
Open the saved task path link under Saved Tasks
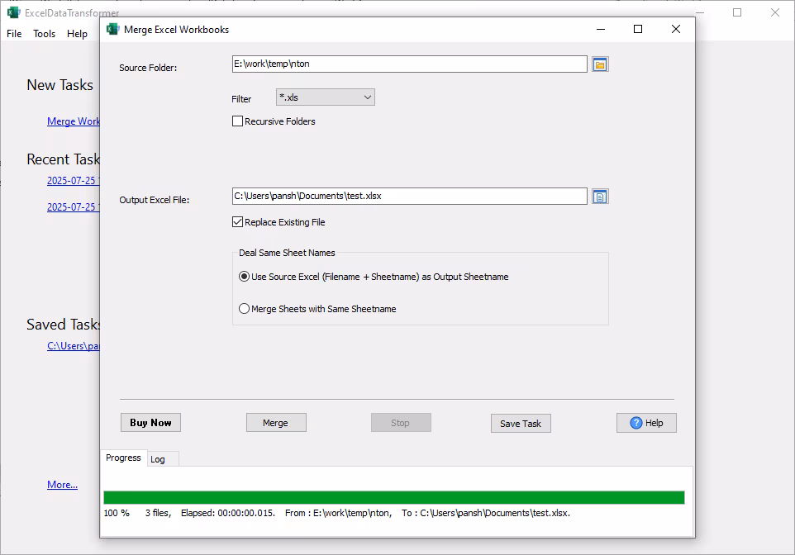[x=72, y=346]
